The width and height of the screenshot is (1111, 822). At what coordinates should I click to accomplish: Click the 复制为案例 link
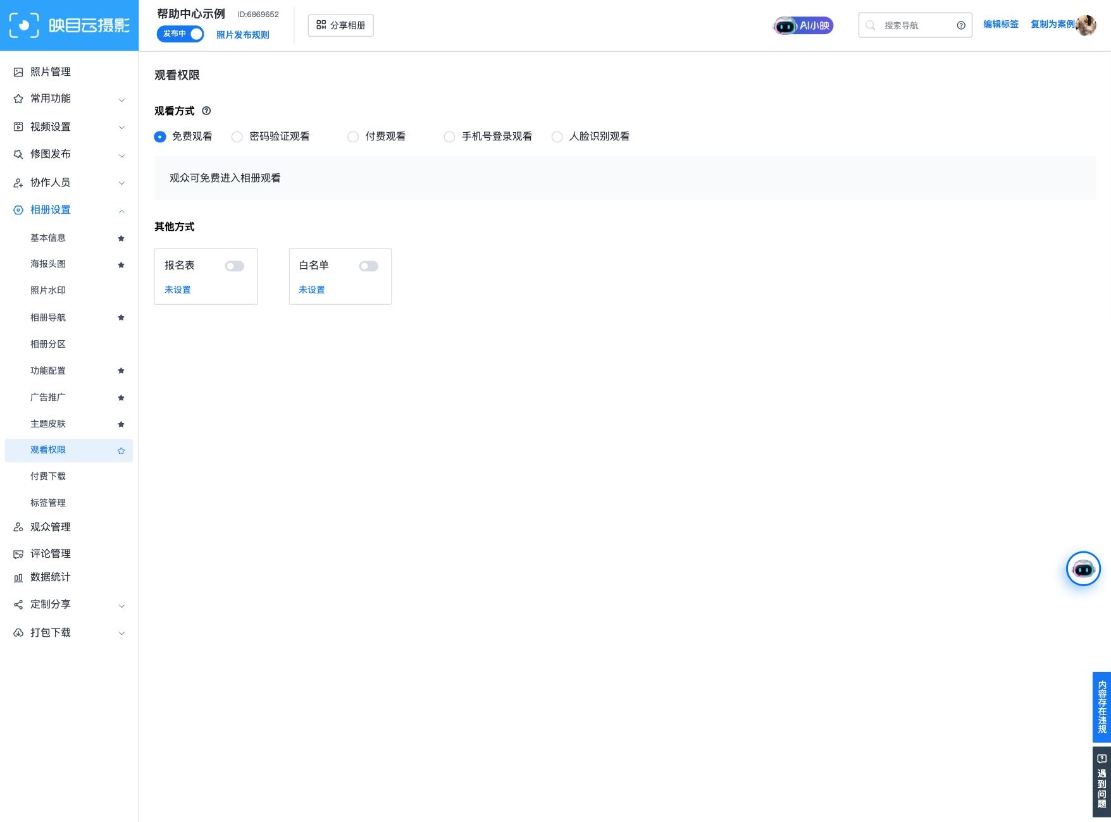[x=1053, y=24]
